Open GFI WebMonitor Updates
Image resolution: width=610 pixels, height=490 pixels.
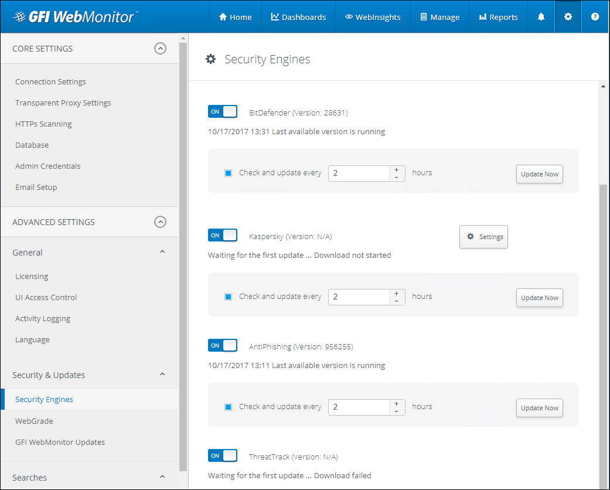pyautogui.click(x=60, y=442)
